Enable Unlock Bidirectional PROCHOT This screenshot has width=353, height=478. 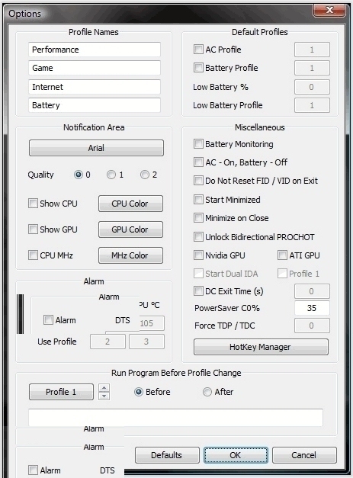coord(198,237)
